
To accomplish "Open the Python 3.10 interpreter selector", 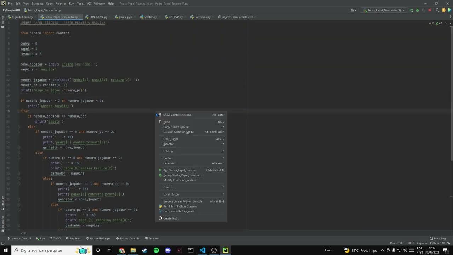I will tap(437, 243).
